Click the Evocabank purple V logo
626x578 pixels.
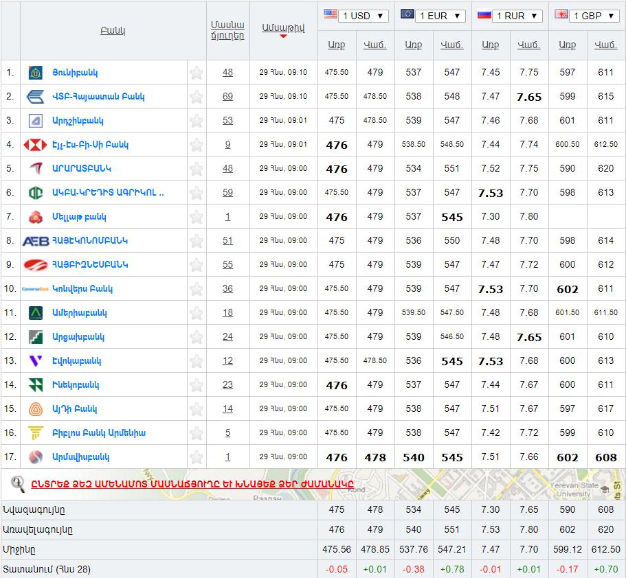[x=36, y=361]
